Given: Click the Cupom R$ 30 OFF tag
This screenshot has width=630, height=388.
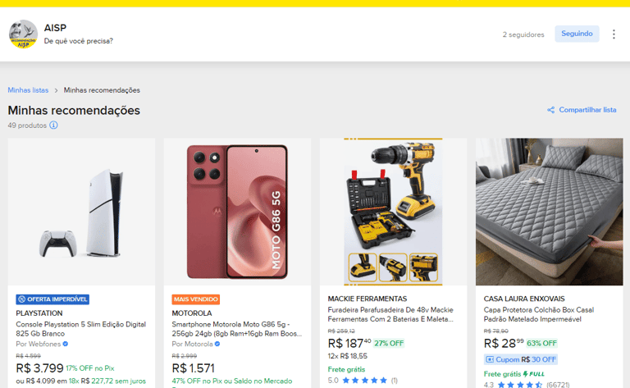Looking at the screenshot, I should pyautogui.click(x=521, y=359).
